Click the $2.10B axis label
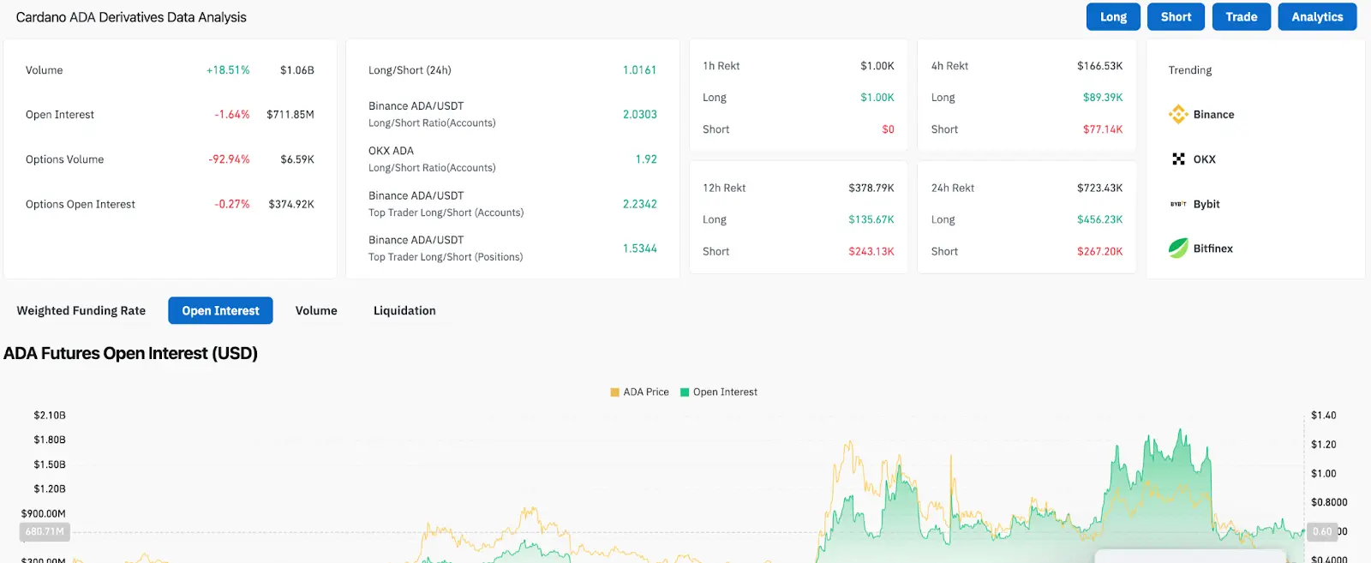This screenshot has width=1371, height=563. pos(50,416)
